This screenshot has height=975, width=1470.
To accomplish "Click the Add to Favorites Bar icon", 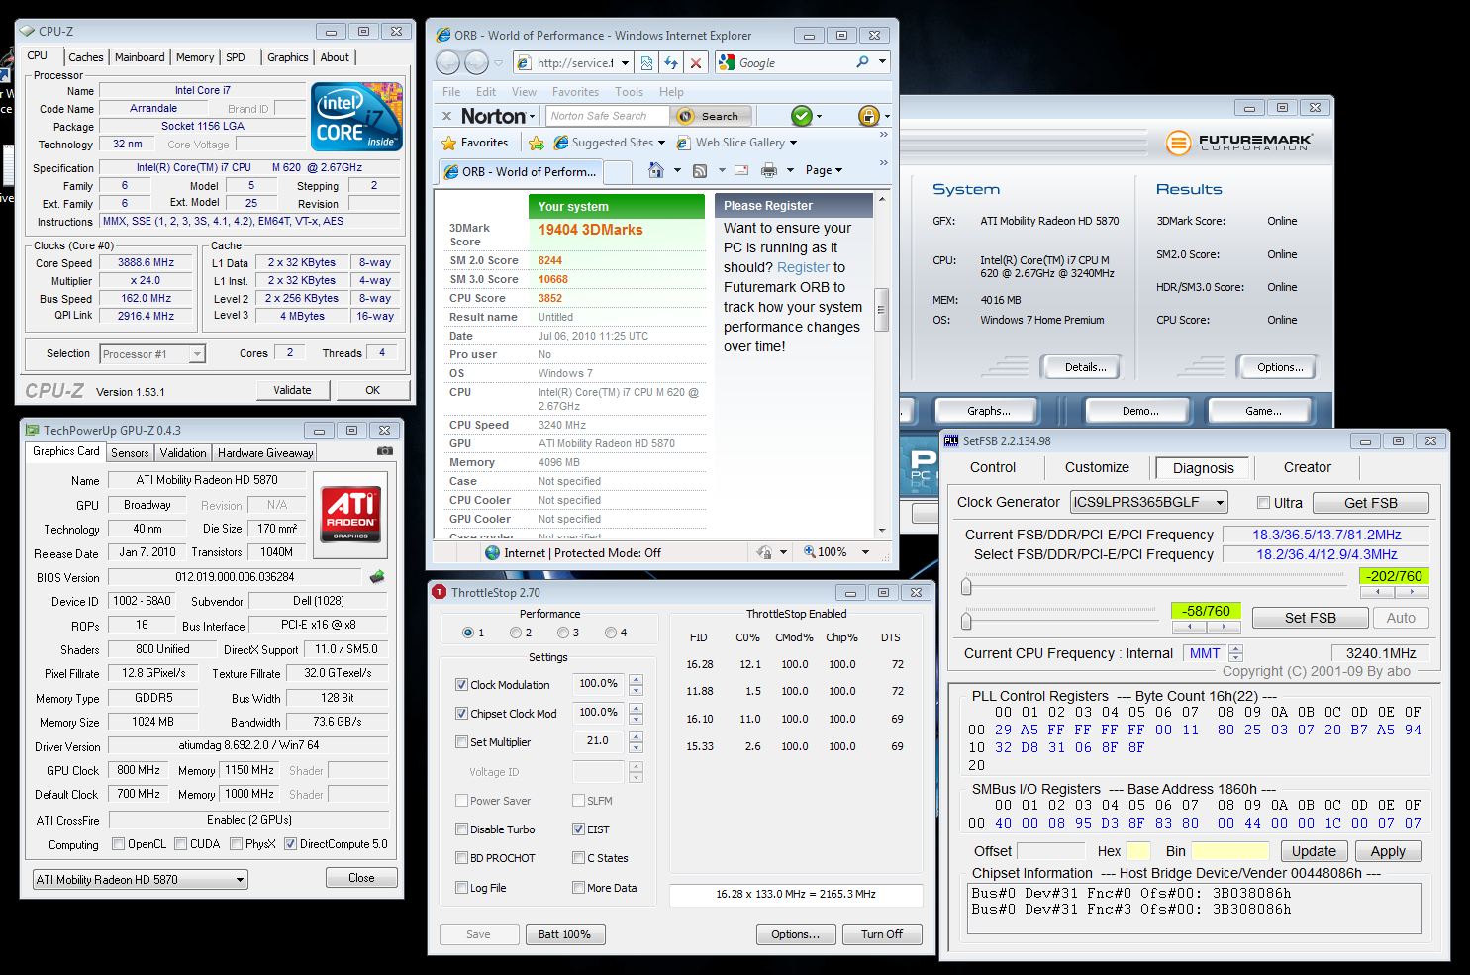I will [537, 143].
